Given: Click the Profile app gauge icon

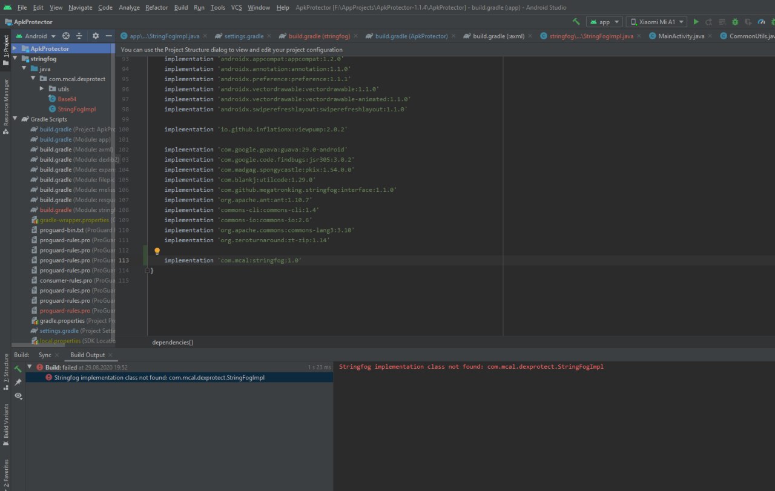Looking at the screenshot, I should pyautogui.click(x=762, y=22).
